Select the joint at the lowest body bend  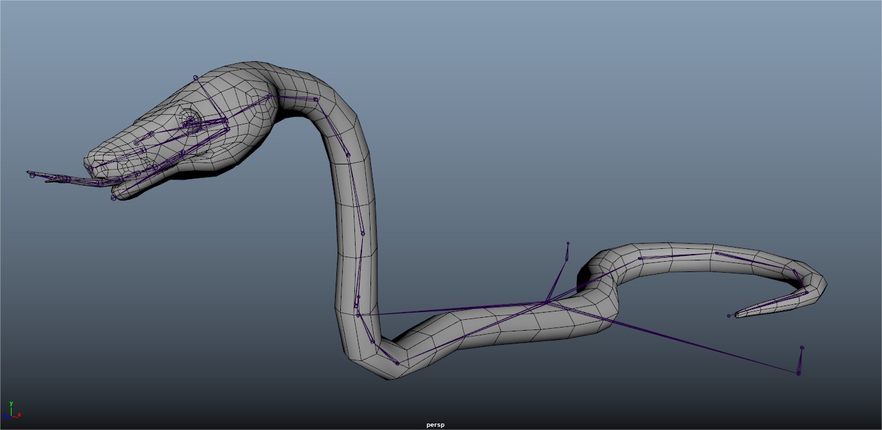(x=398, y=364)
